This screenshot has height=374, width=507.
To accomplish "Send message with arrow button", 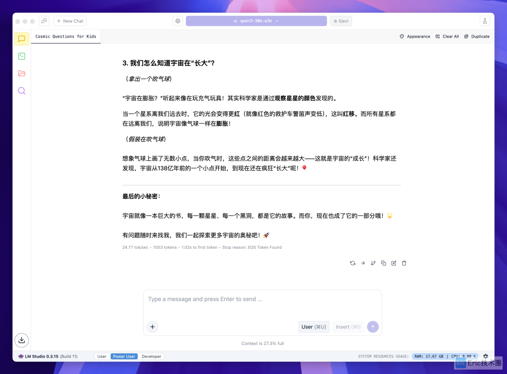I will [x=373, y=327].
